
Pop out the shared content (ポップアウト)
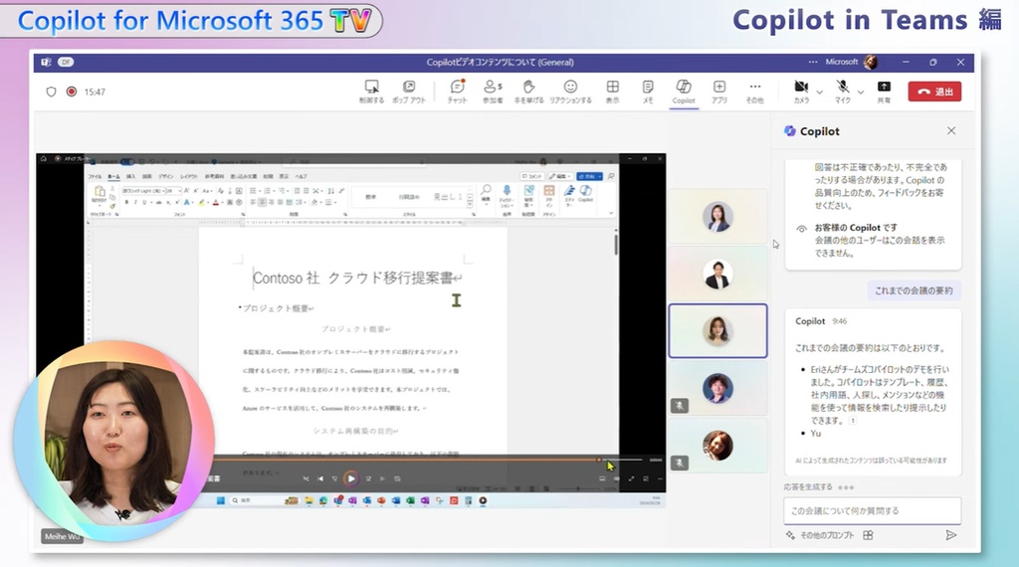pos(409,92)
